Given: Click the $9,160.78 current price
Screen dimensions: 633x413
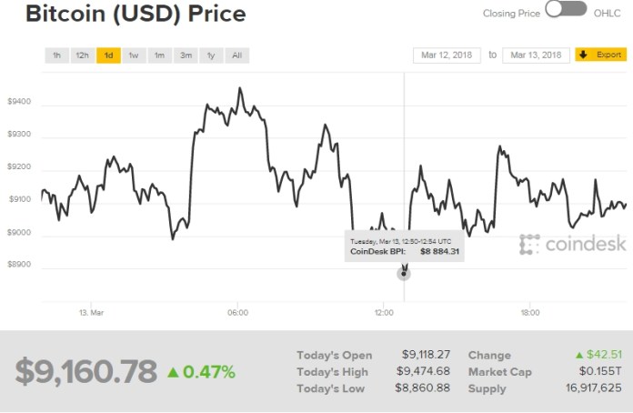Looking at the screenshot, I should click(x=85, y=371).
